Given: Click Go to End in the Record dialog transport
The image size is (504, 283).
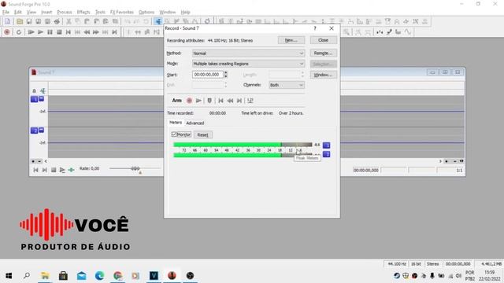Looking at the screenshot, I should pos(239,101).
